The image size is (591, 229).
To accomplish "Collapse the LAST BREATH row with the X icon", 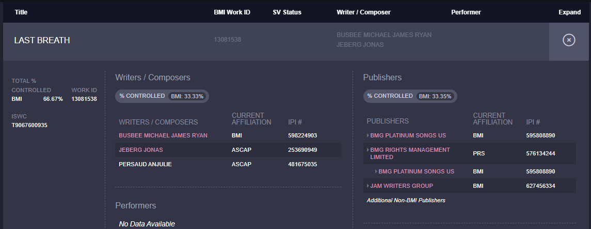I will 569,40.
